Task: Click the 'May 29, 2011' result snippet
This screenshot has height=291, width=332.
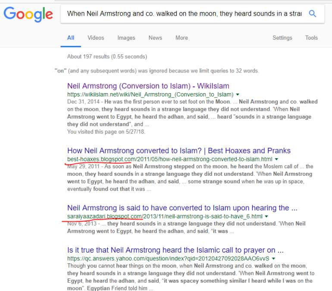Action: tap(190, 178)
